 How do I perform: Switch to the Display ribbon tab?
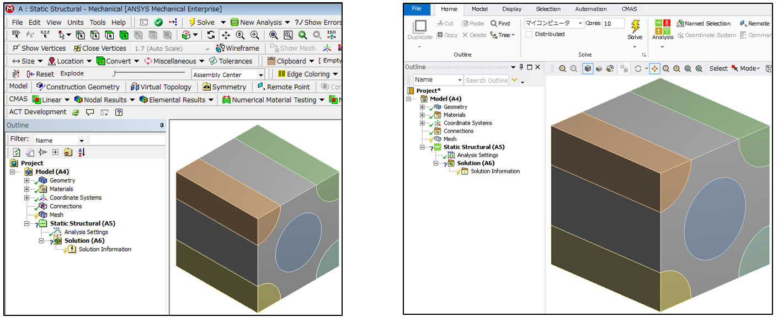(x=511, y=9)
